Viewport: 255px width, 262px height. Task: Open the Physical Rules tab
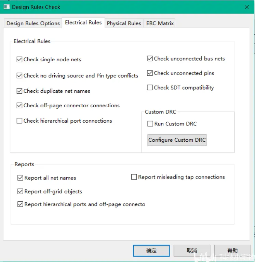(124, 23)
